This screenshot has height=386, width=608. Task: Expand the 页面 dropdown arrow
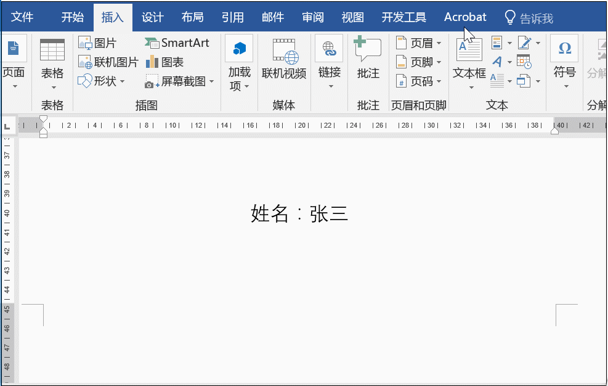[x=15, y=86]
